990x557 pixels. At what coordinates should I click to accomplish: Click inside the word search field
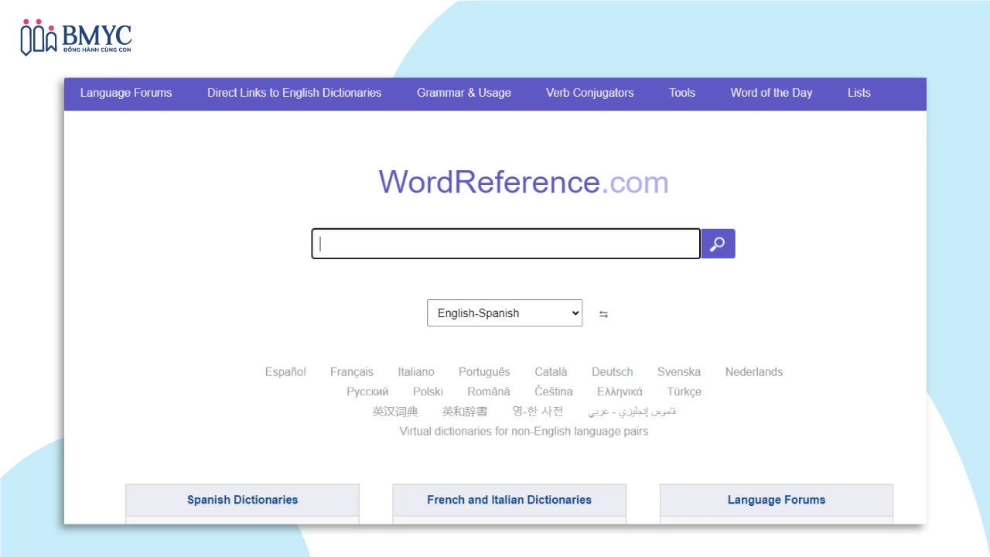tap(506, 244)
